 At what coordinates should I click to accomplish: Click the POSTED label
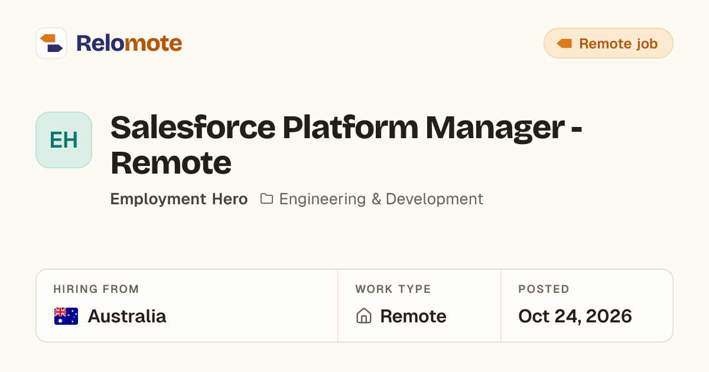click(544, 289)
